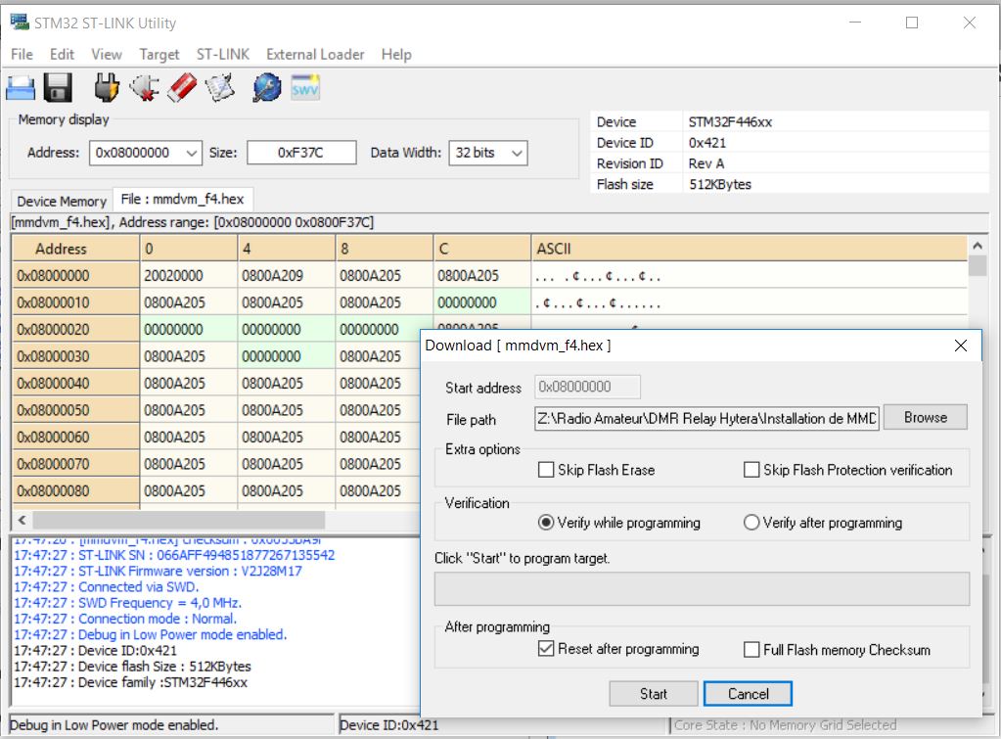Click the Connection mode : Normal log line
Screen dimensions: 1001x739
point(125,619)
